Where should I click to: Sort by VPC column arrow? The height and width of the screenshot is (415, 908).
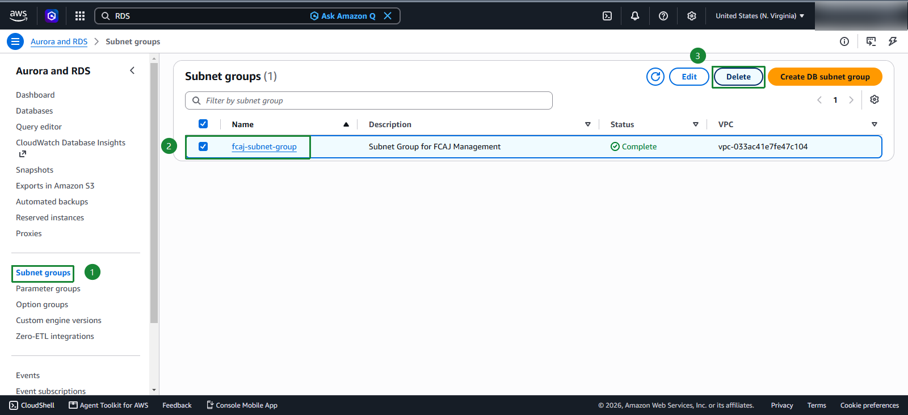(x=875, y=124)
